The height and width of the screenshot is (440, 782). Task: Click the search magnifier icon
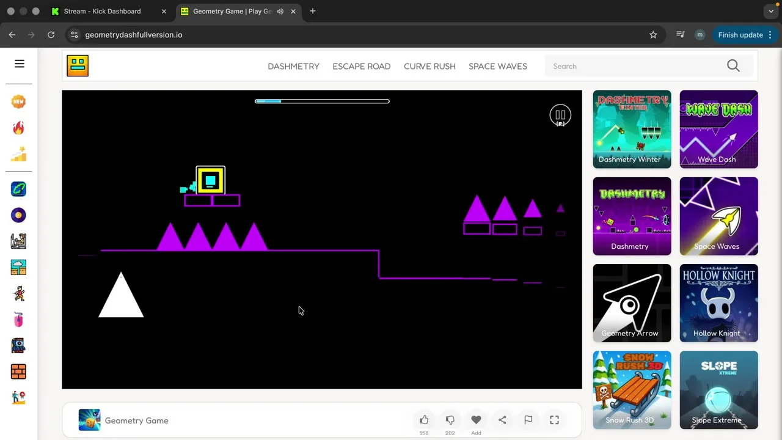click(x=733, y=66)
